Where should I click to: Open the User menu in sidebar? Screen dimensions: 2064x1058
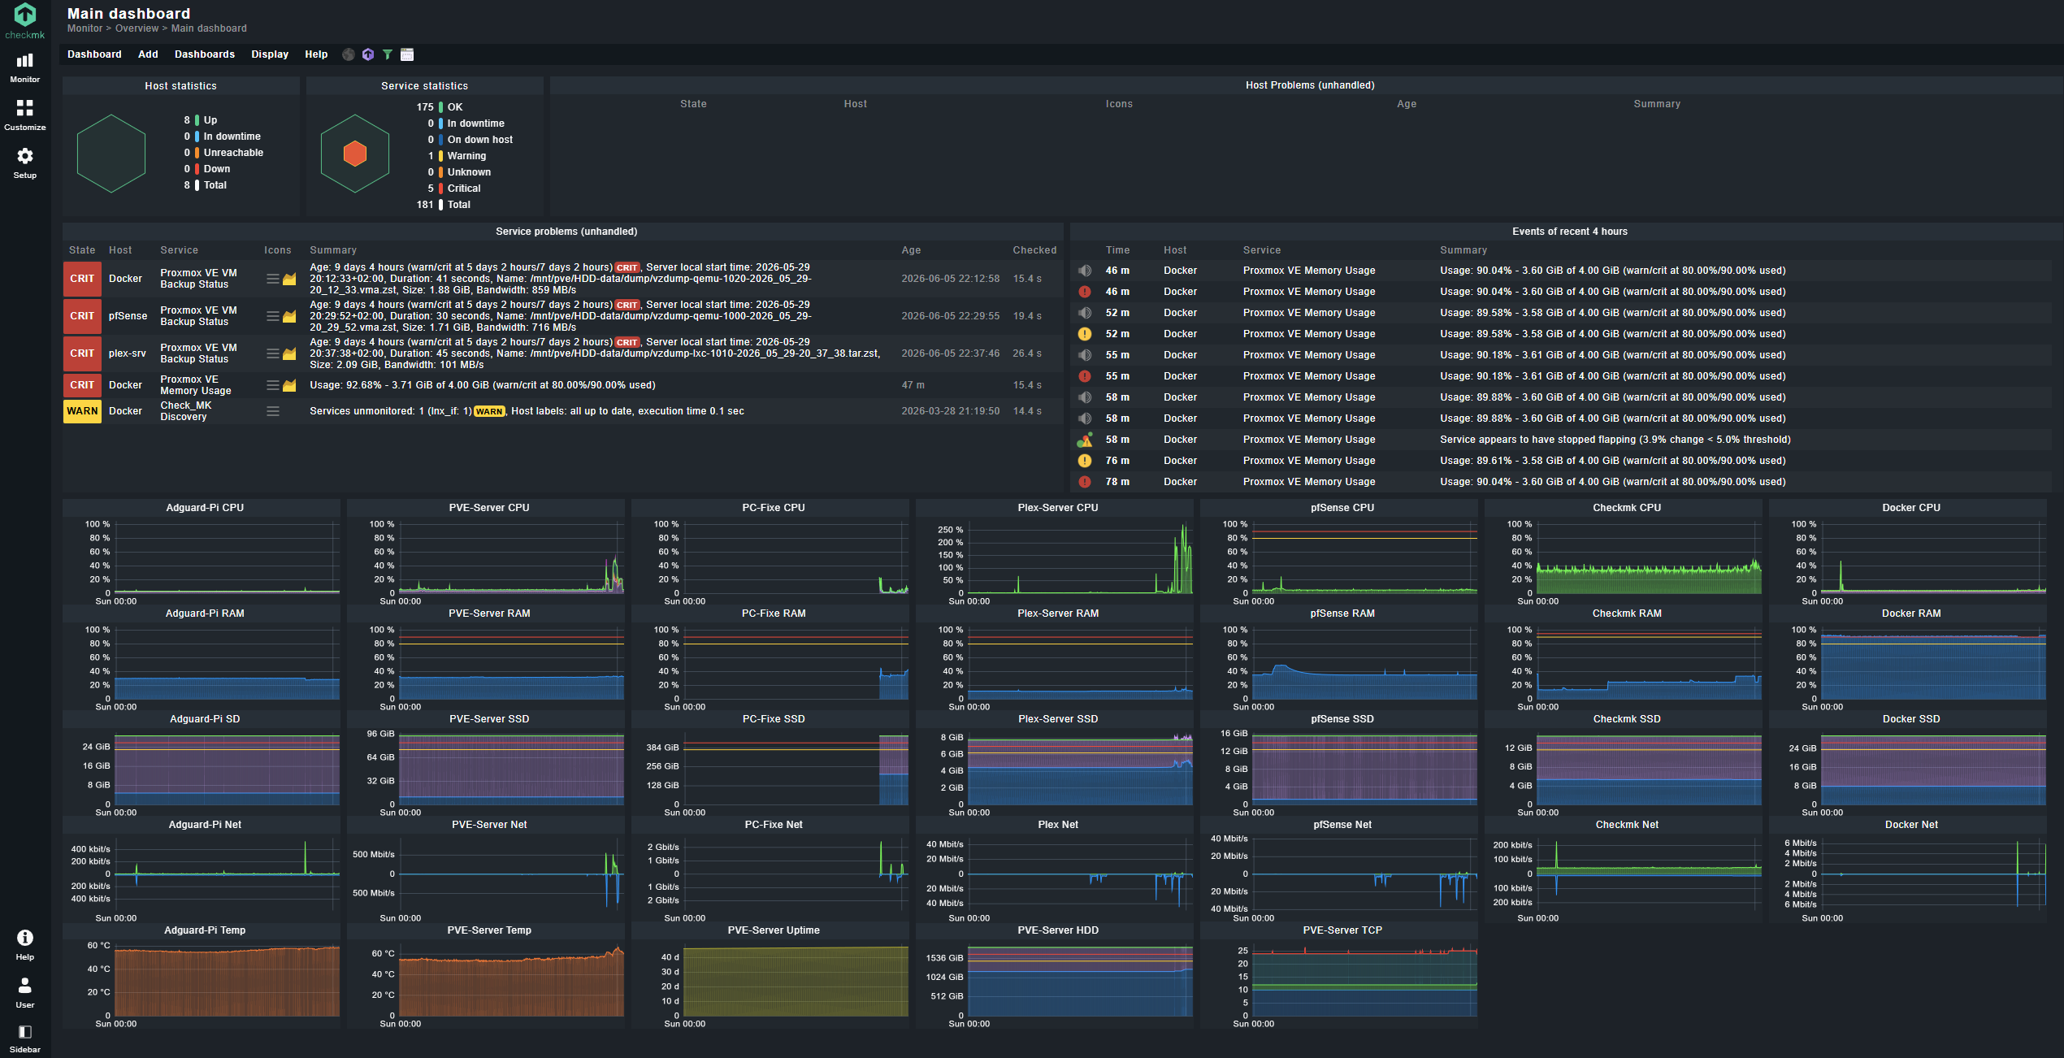(25, 992)
